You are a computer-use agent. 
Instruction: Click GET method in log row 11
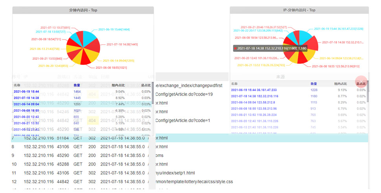tap(78, 173)
